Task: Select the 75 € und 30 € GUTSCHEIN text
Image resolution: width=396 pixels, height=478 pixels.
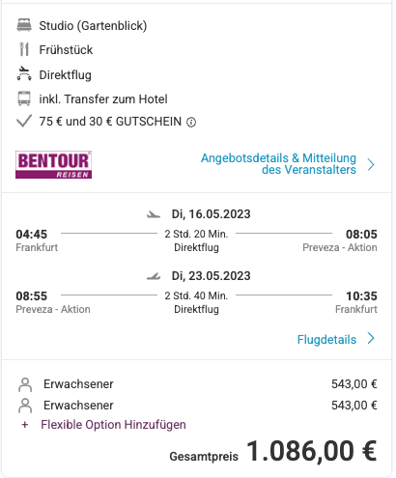Action: 110,122
